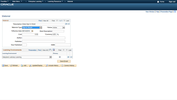Image resolution: width=177 pixels, height=100 pixels.
Task: Open a New Window link
Action: [x=150, y=12]
